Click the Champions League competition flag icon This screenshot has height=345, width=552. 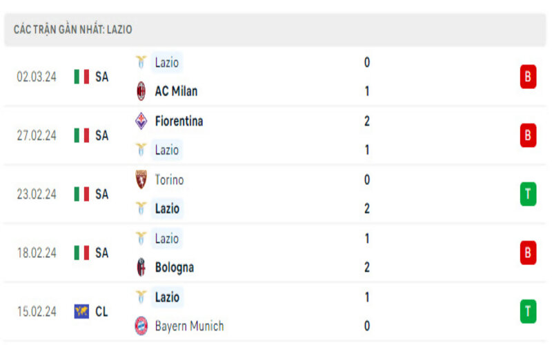coord(81,312)
